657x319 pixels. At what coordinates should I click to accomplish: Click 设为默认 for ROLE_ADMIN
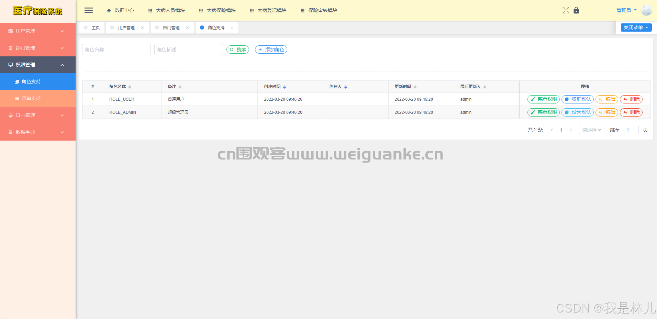pos(578,112)
